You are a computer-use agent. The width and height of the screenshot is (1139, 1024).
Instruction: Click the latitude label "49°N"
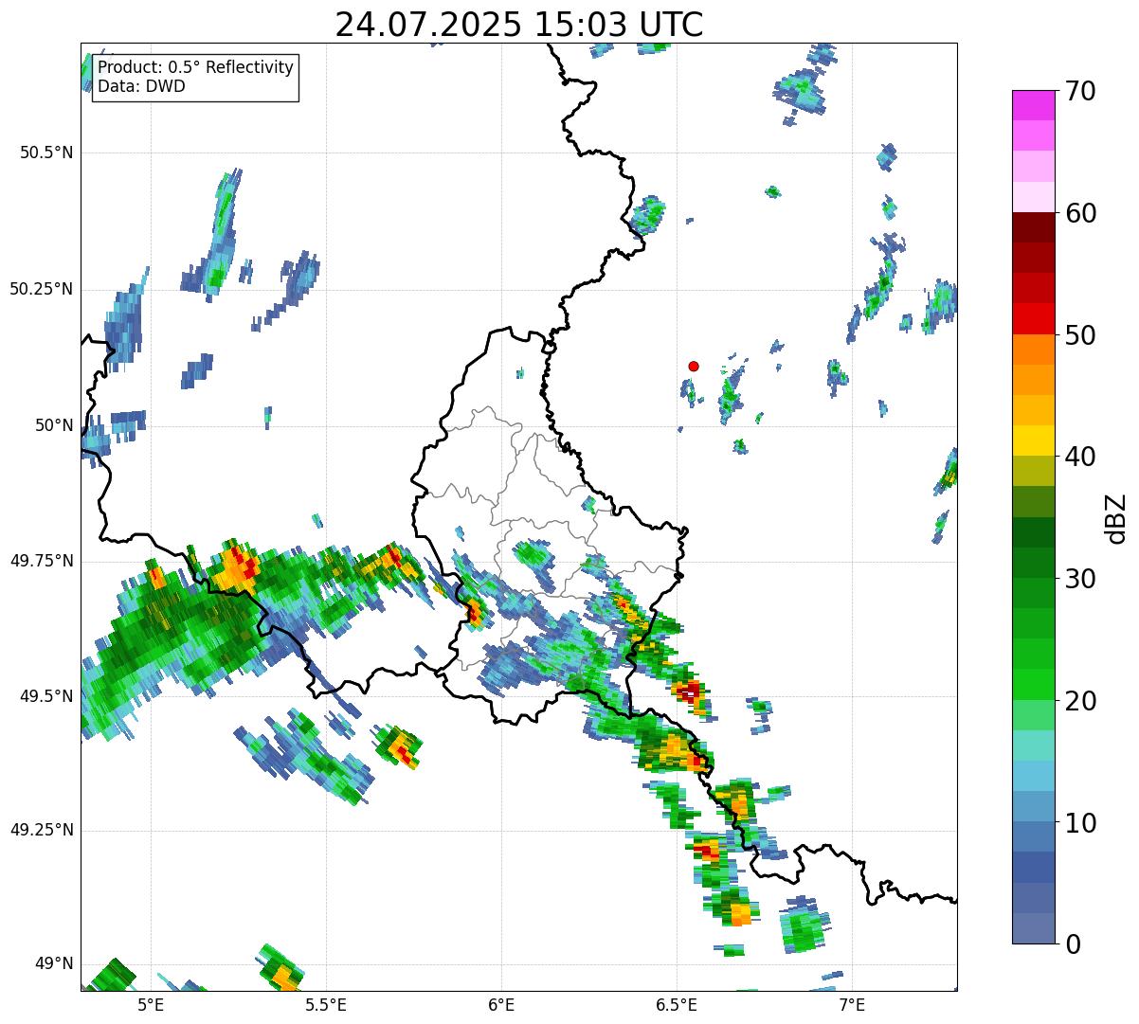click(53, 964)
